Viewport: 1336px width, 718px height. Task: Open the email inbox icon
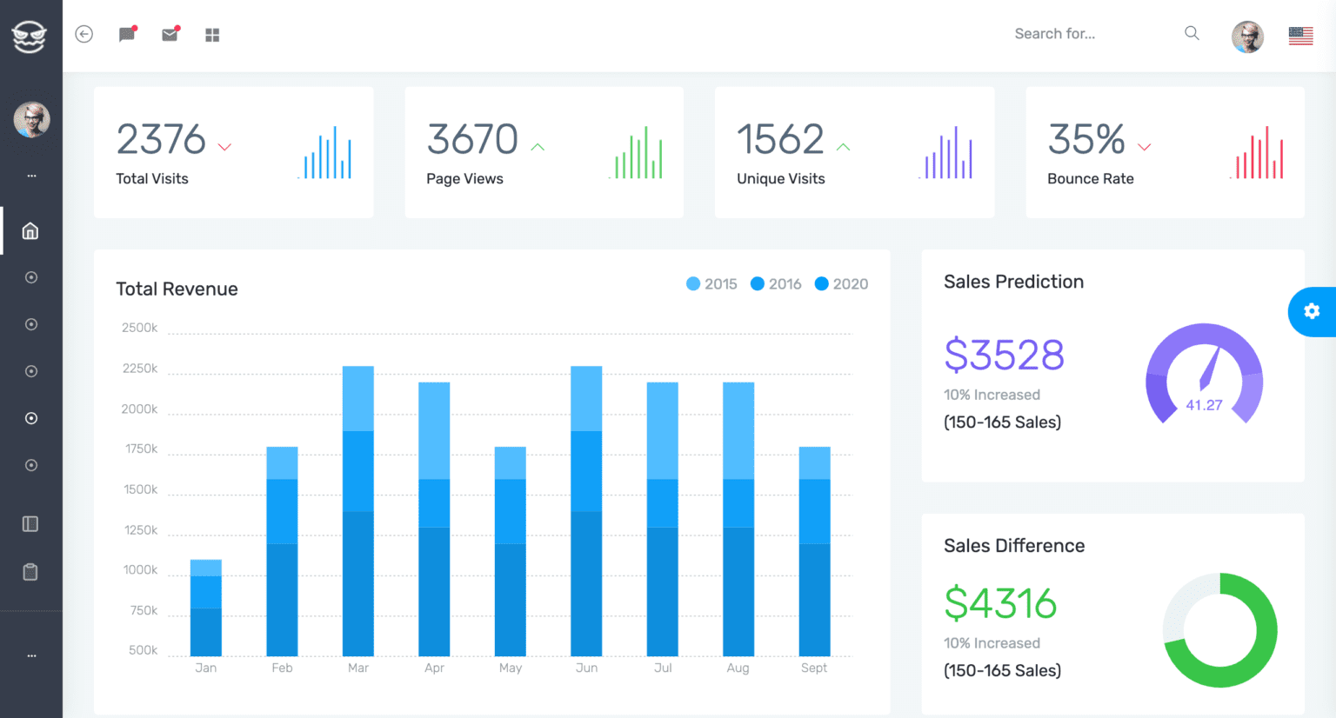coord(170,33)
